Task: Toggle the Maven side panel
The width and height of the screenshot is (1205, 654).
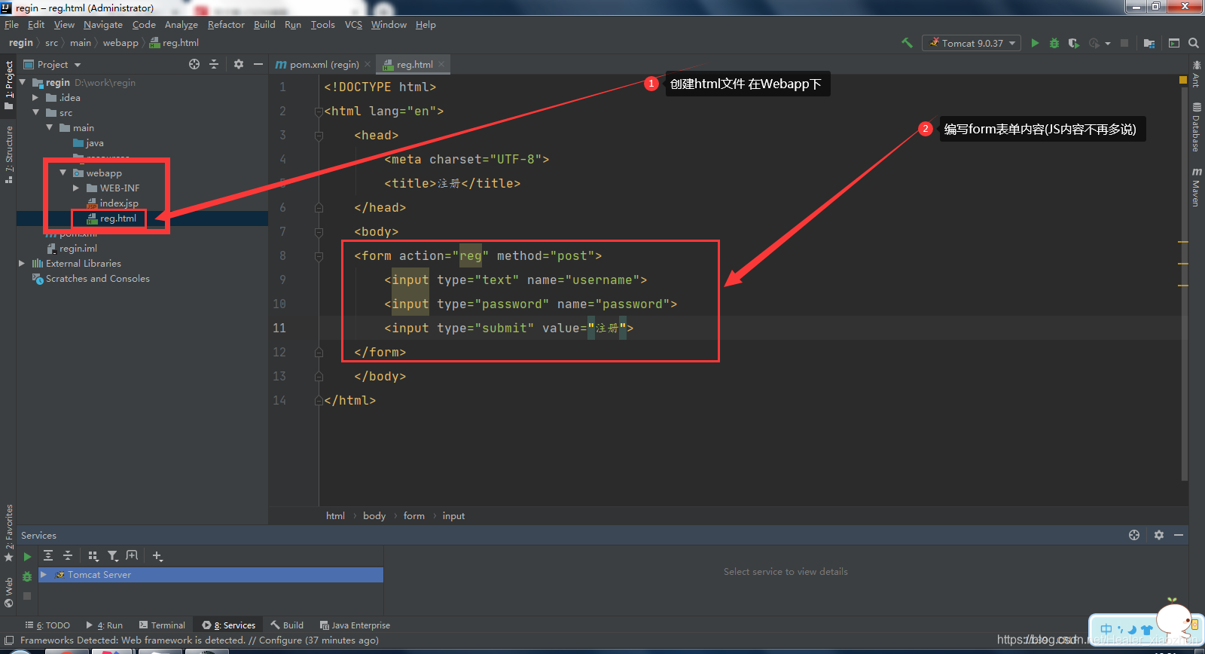Action: coord(1196,186)
